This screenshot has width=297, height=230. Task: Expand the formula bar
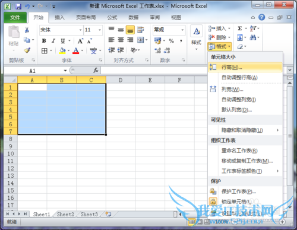click(290, 70)
